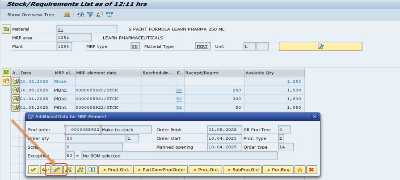The width and height of the screenshot is (400, 180).
Task: Click receipt quantity 300
Action: pos(237,99)
